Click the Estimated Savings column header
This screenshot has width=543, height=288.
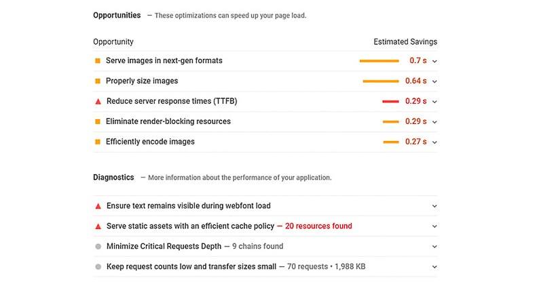click(405, 42)
